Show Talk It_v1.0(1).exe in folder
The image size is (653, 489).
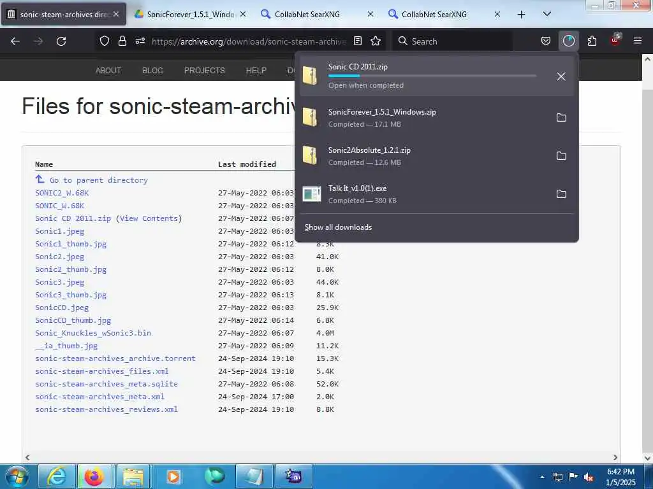coord(561,194)
